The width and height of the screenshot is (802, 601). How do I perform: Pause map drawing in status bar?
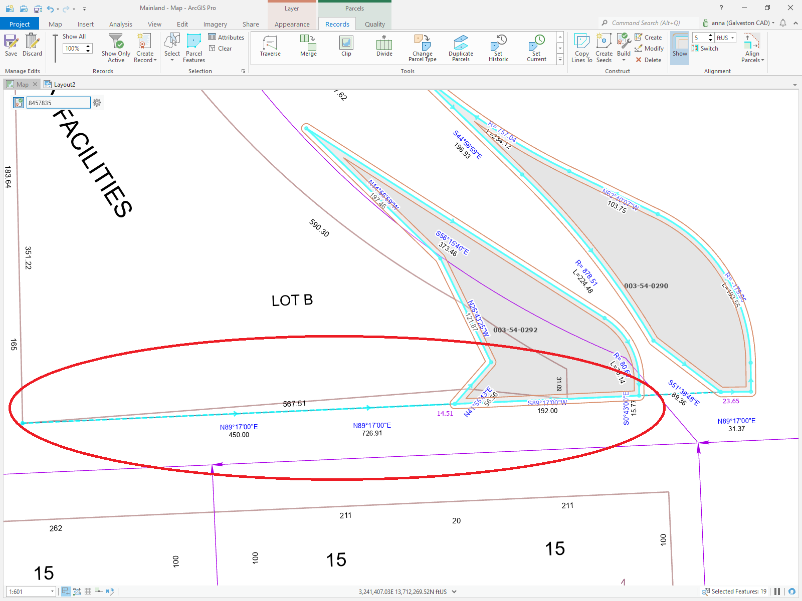[x=777, y=591]
